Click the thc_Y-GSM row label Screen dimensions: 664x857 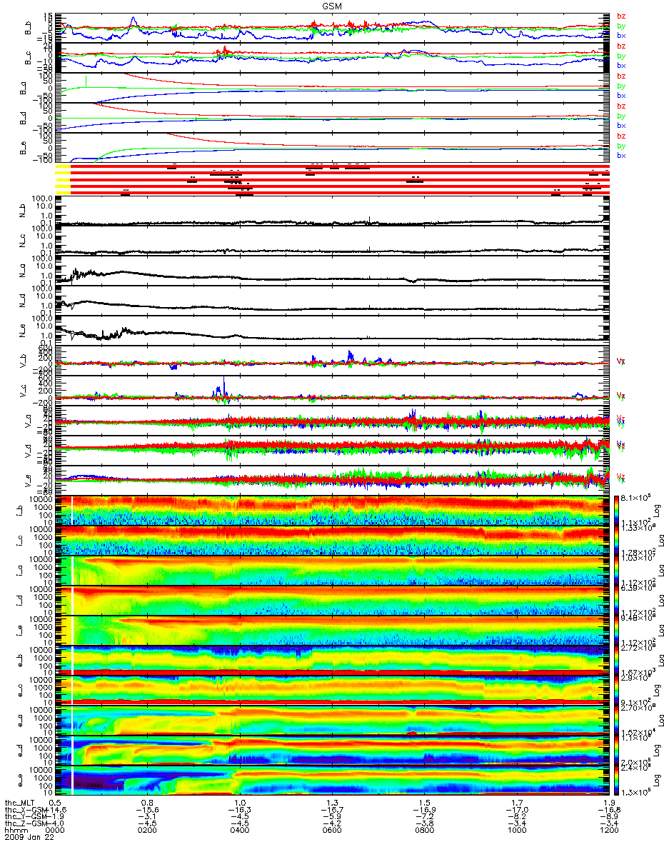tap(24, 816)
